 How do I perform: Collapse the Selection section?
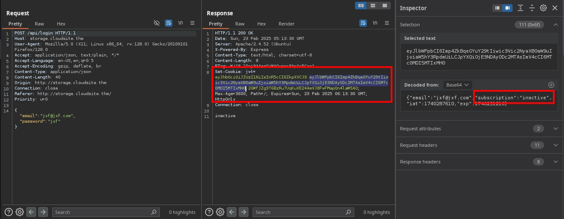pyautogui.click(x=555, y=25)
